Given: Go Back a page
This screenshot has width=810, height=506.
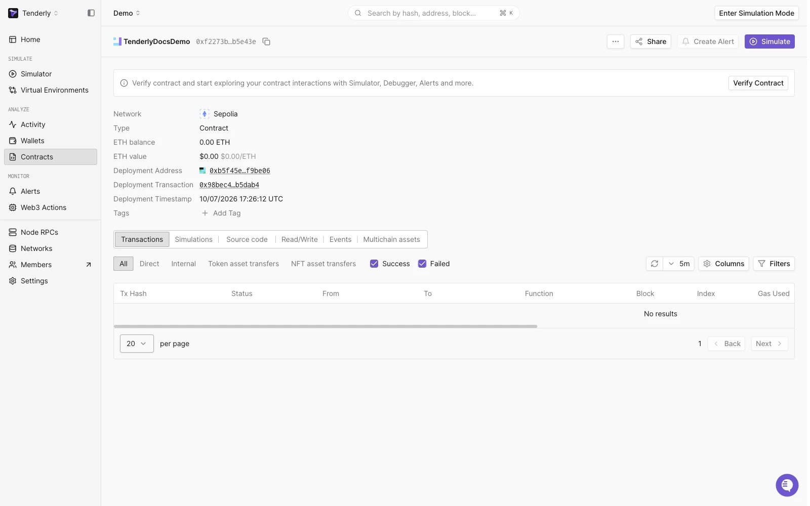Looking at the screenshot, I should pyautogui.click(x=726, y=344).
